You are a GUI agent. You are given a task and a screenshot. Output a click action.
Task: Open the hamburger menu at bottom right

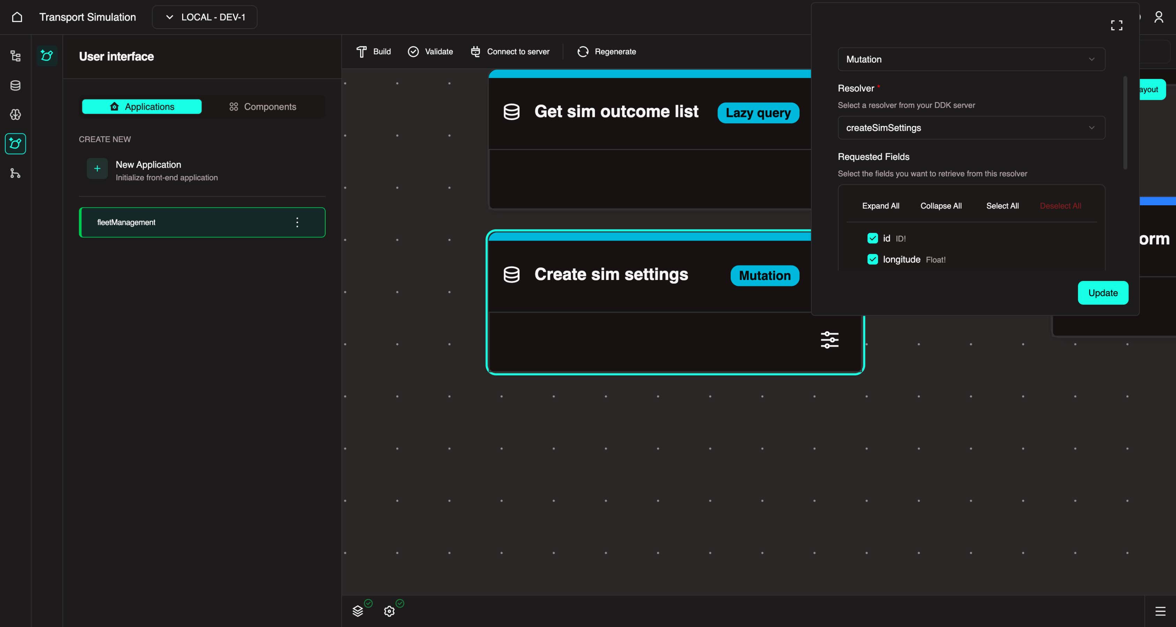point(1160,611)
